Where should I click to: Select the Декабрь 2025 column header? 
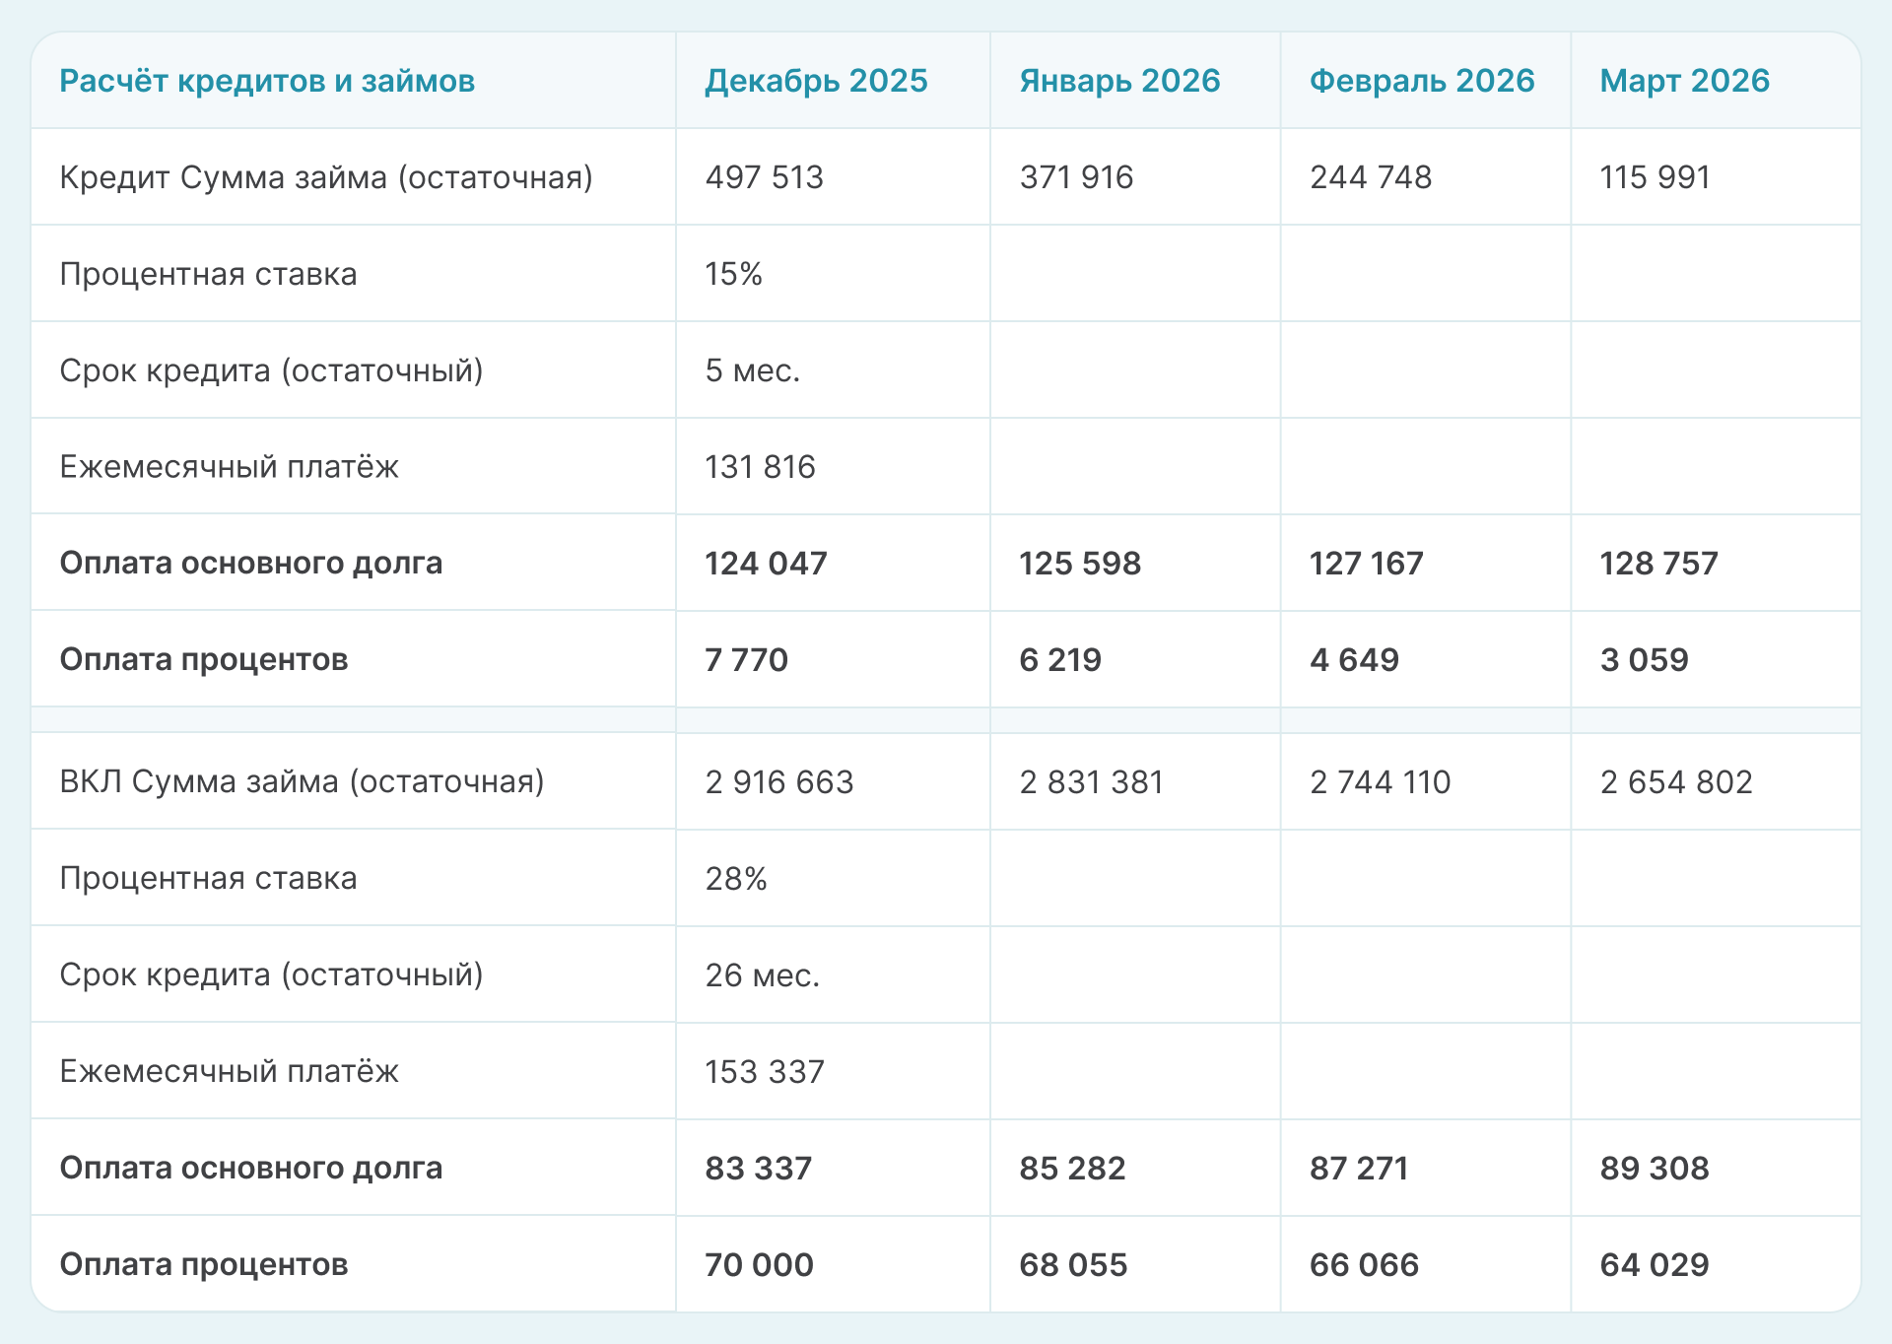click(x=816, y=81)
